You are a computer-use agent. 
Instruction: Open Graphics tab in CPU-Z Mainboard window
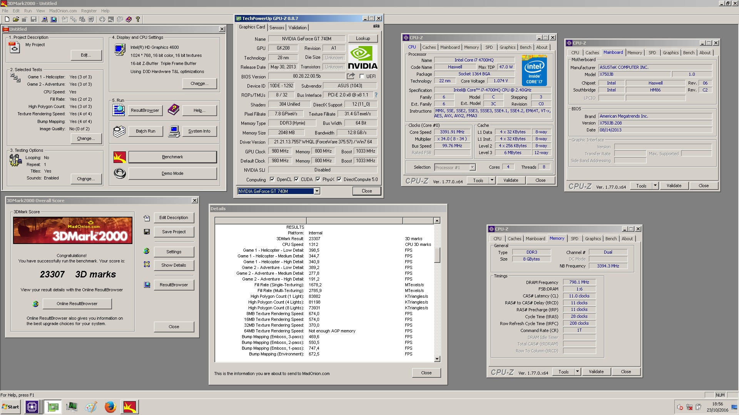click(670, 53)
